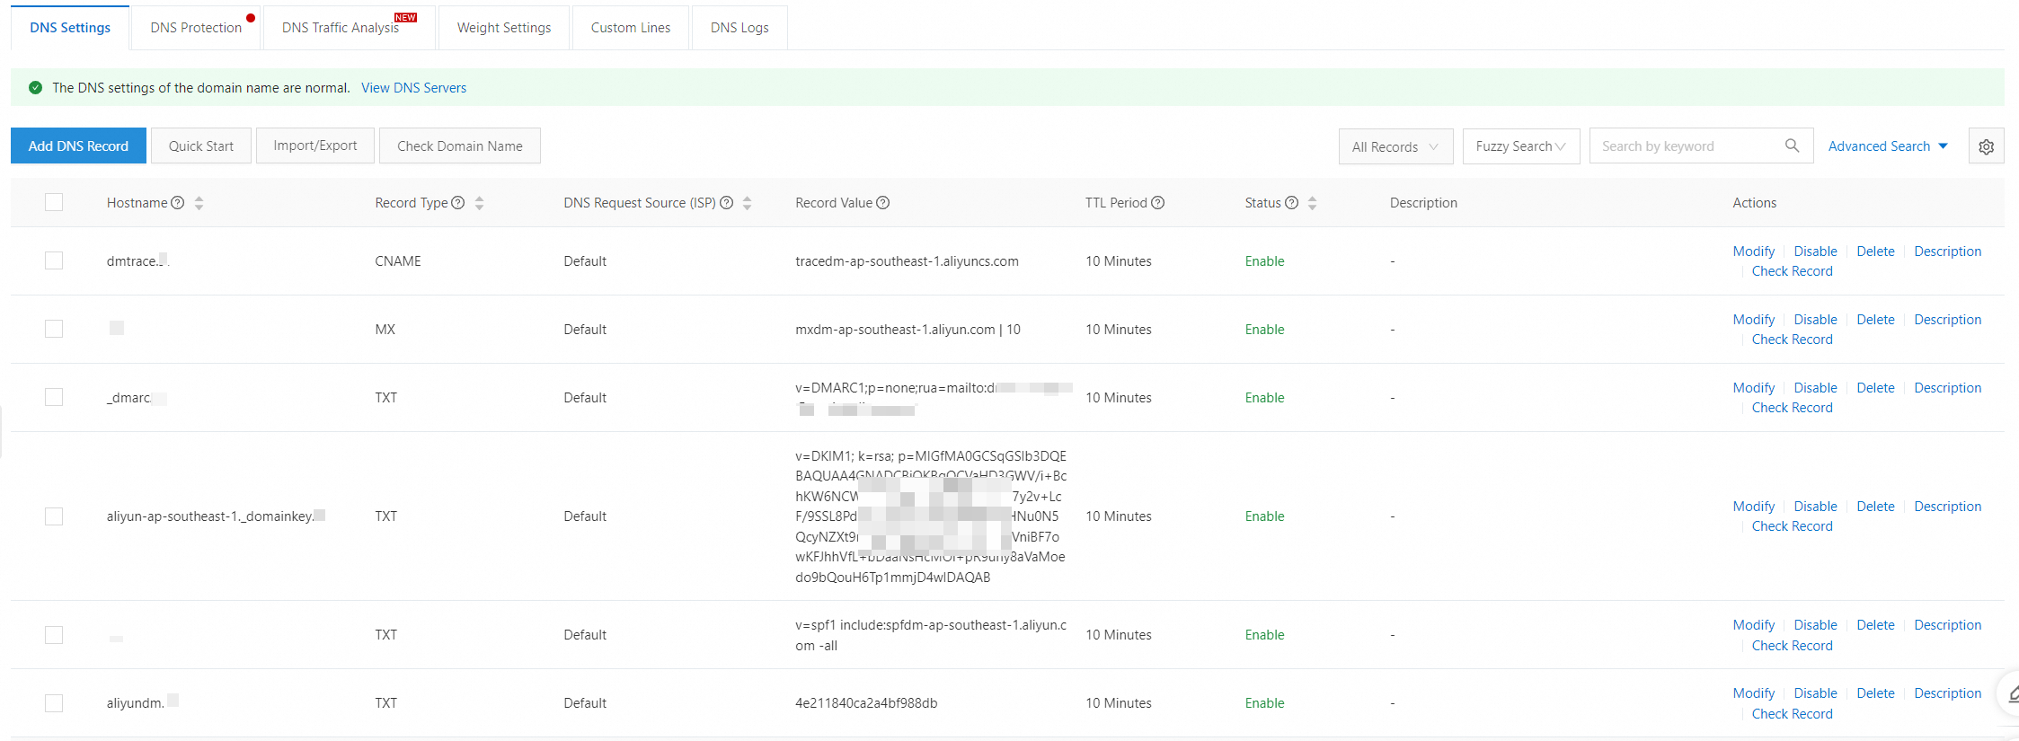Click the green normal-status check icon
Screen dimensions: 2019x741
pos(36,88)
